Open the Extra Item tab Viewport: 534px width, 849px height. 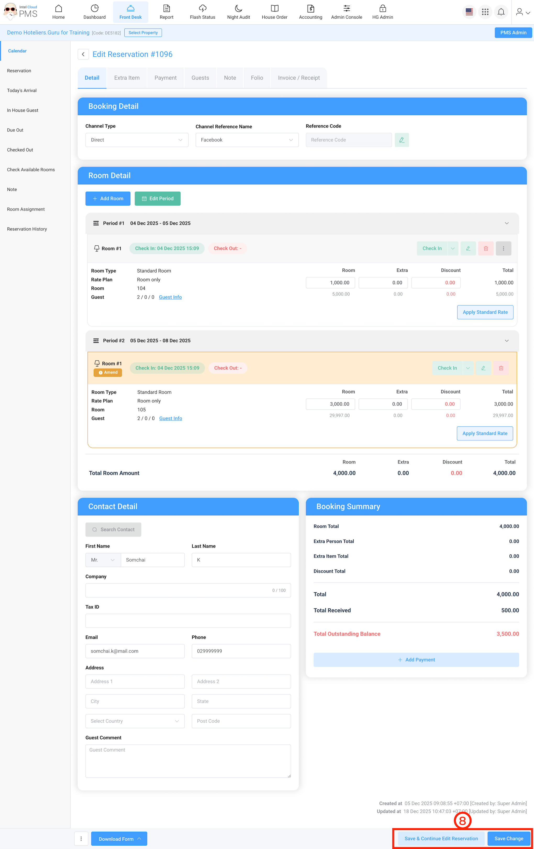point(127,78)
